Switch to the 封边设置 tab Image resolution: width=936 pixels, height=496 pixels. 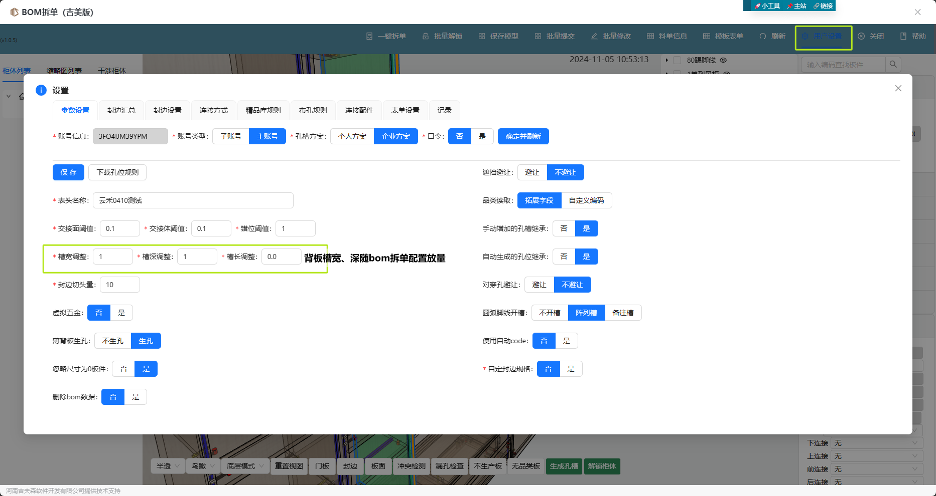click(168, 110)
